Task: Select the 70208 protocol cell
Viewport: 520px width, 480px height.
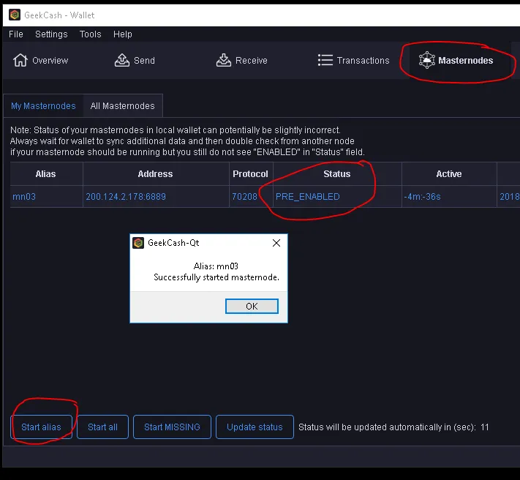Action: (x=251, y=196)
